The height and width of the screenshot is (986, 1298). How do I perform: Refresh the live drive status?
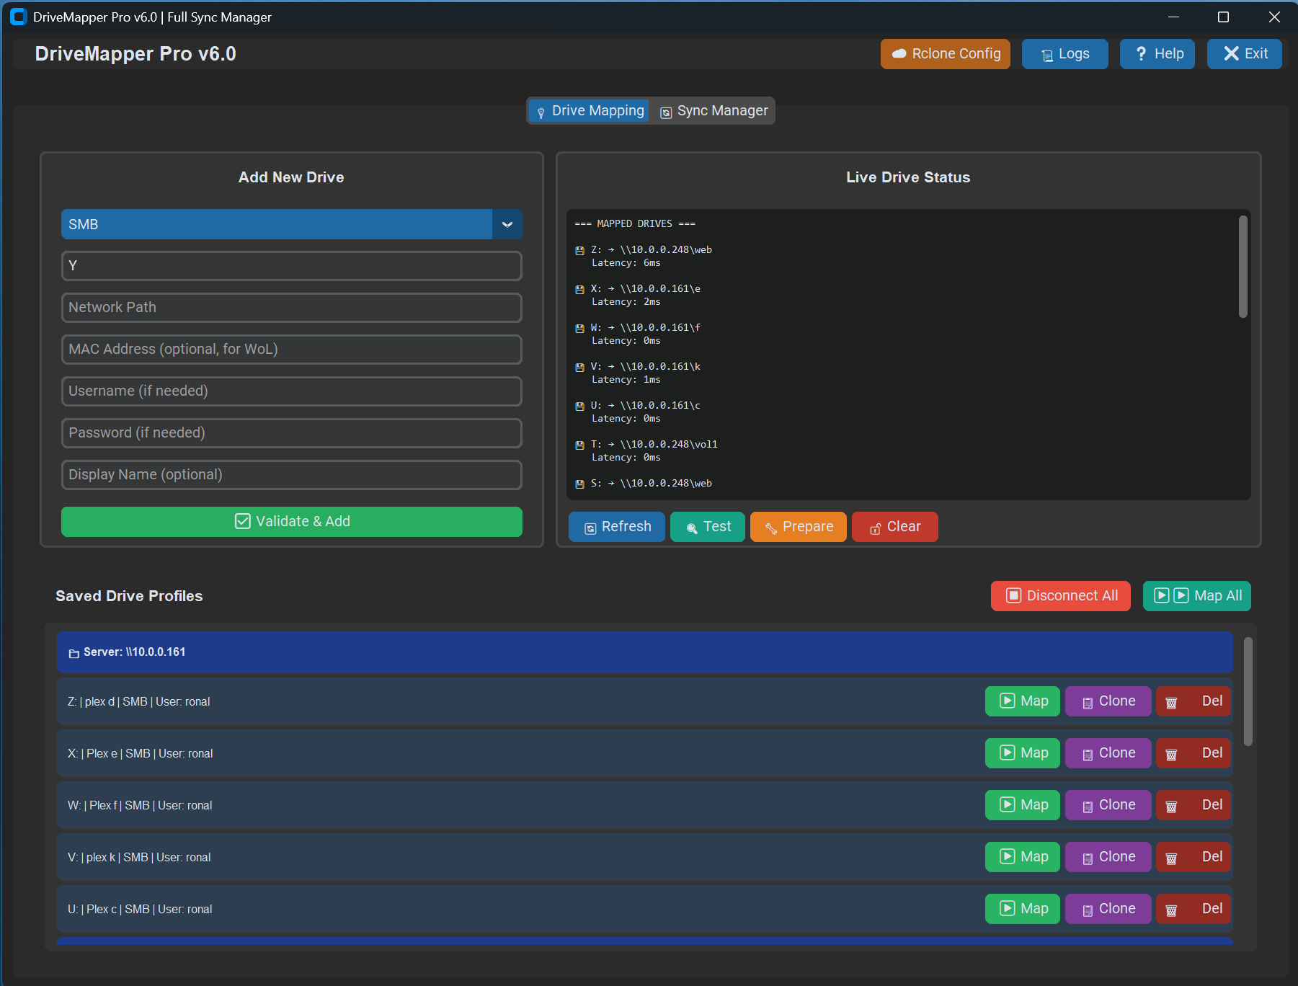tap(616, 527)
